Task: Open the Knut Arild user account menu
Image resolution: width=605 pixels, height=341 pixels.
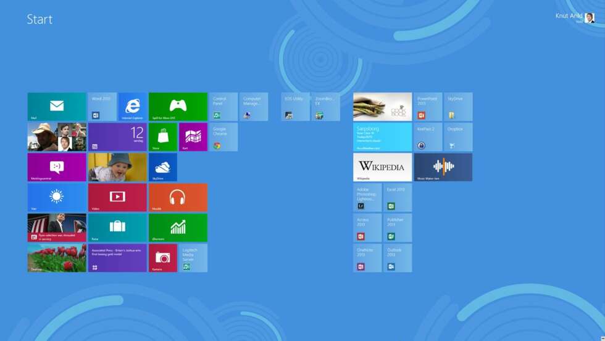Action: coord(575,17)
